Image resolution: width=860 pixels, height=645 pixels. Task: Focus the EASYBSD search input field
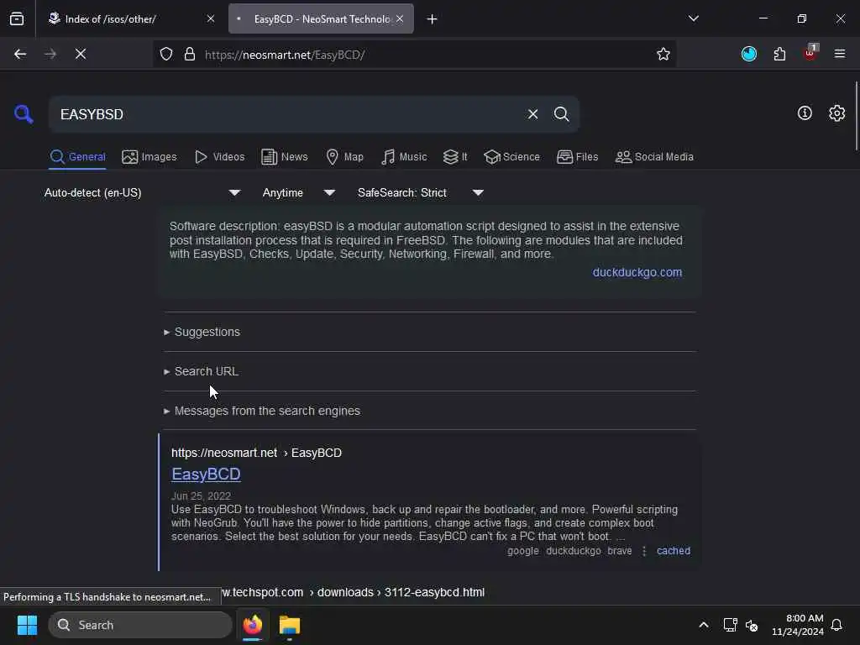[288, 114]
